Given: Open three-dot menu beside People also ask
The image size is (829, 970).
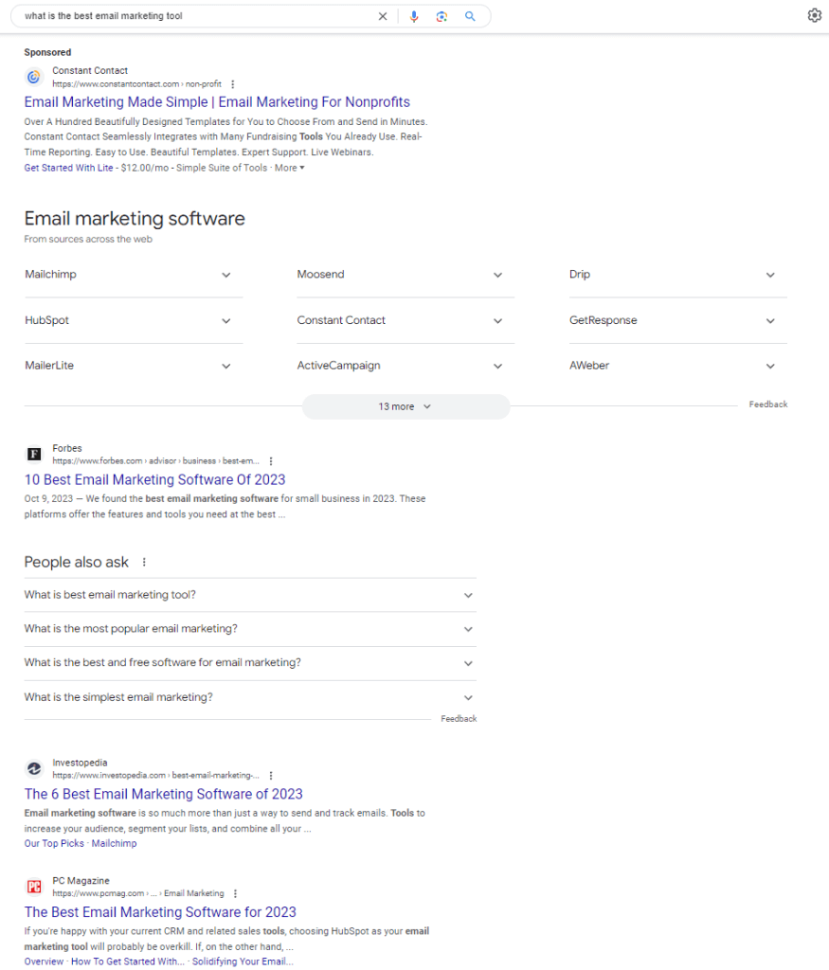Looking at the screenshot, I should click(143, 562).
